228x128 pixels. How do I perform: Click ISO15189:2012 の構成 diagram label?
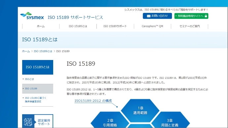(x=93, y=101)
